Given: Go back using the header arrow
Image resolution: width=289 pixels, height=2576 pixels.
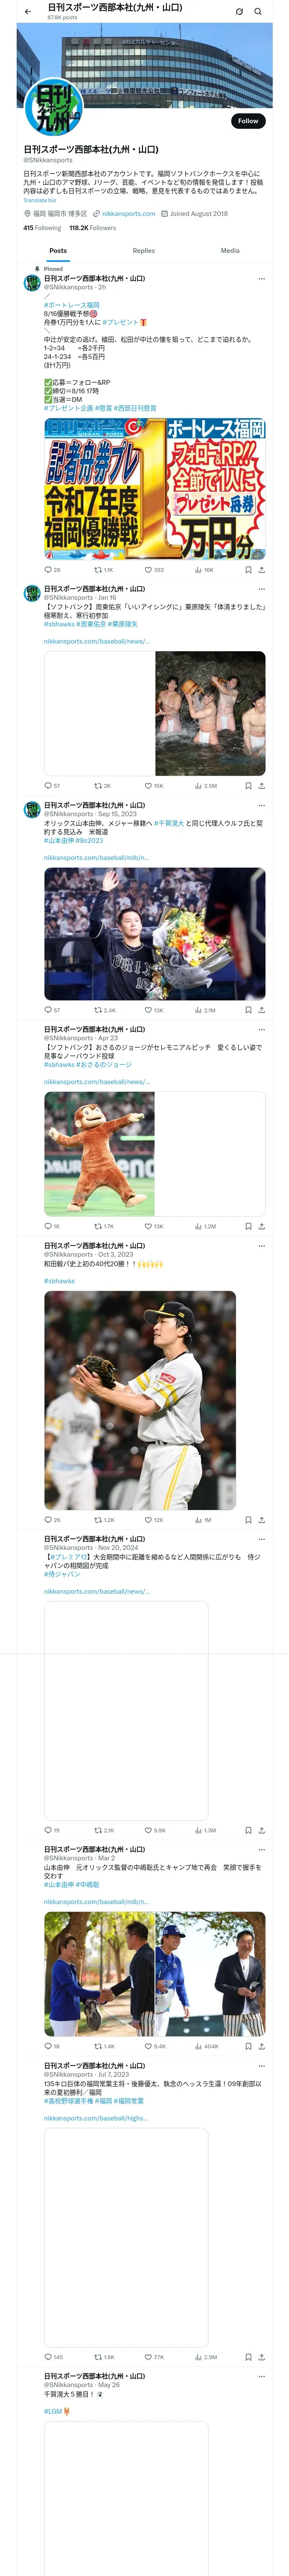Looking at the screenshot, I should click(x=28, y=12).
